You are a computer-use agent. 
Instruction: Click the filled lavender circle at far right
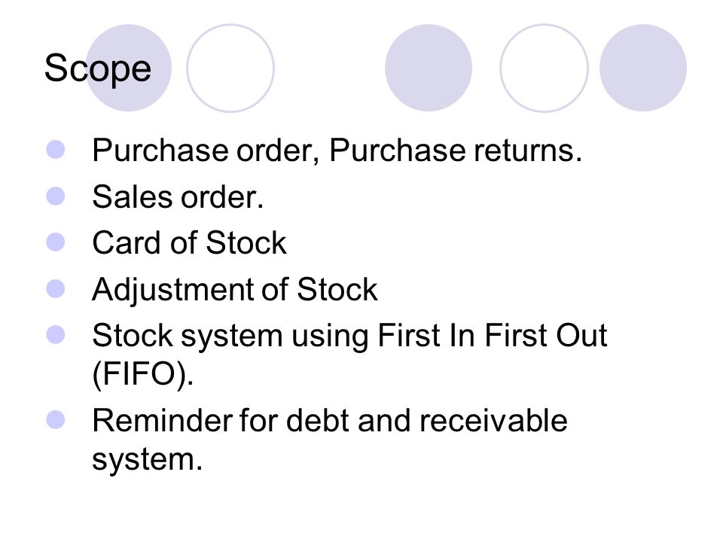point(642,68)
